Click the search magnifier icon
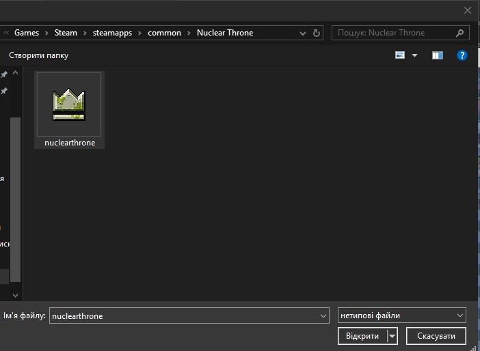 point(459,33)
